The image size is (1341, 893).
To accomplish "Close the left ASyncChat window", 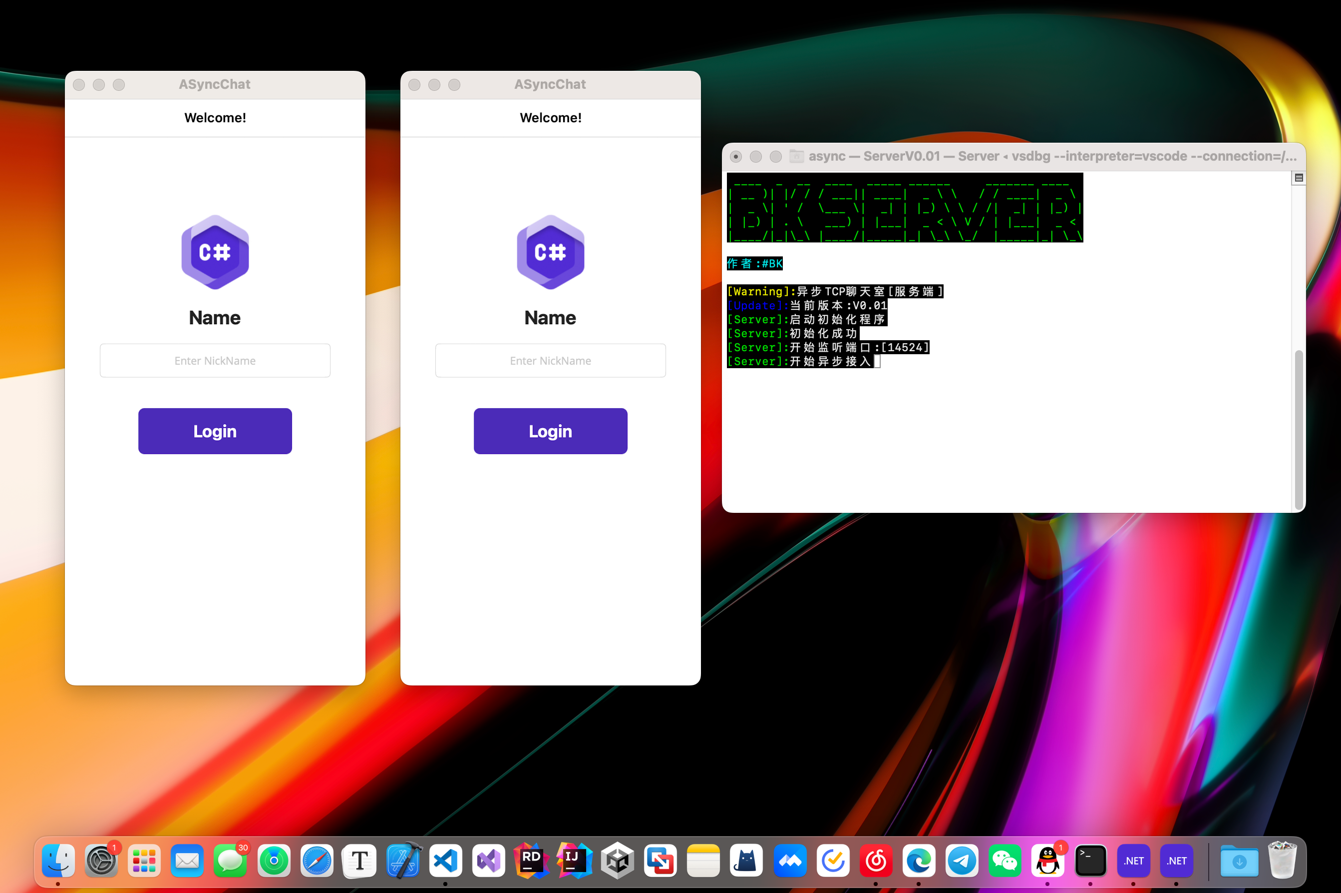I will 79,85.
